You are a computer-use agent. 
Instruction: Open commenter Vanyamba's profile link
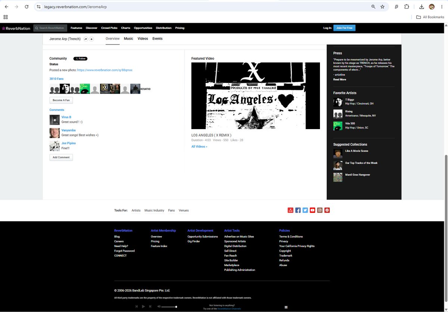(68, 130)
